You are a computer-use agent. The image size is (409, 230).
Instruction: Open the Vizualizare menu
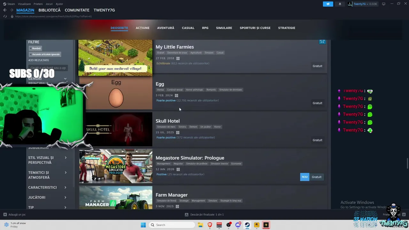click(x=24, y=4)
